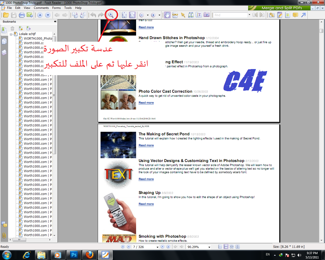Image resolution: width=325 pixels, height=260 pixels.
Task: Open the Help menu
Action: coord(78,8)
